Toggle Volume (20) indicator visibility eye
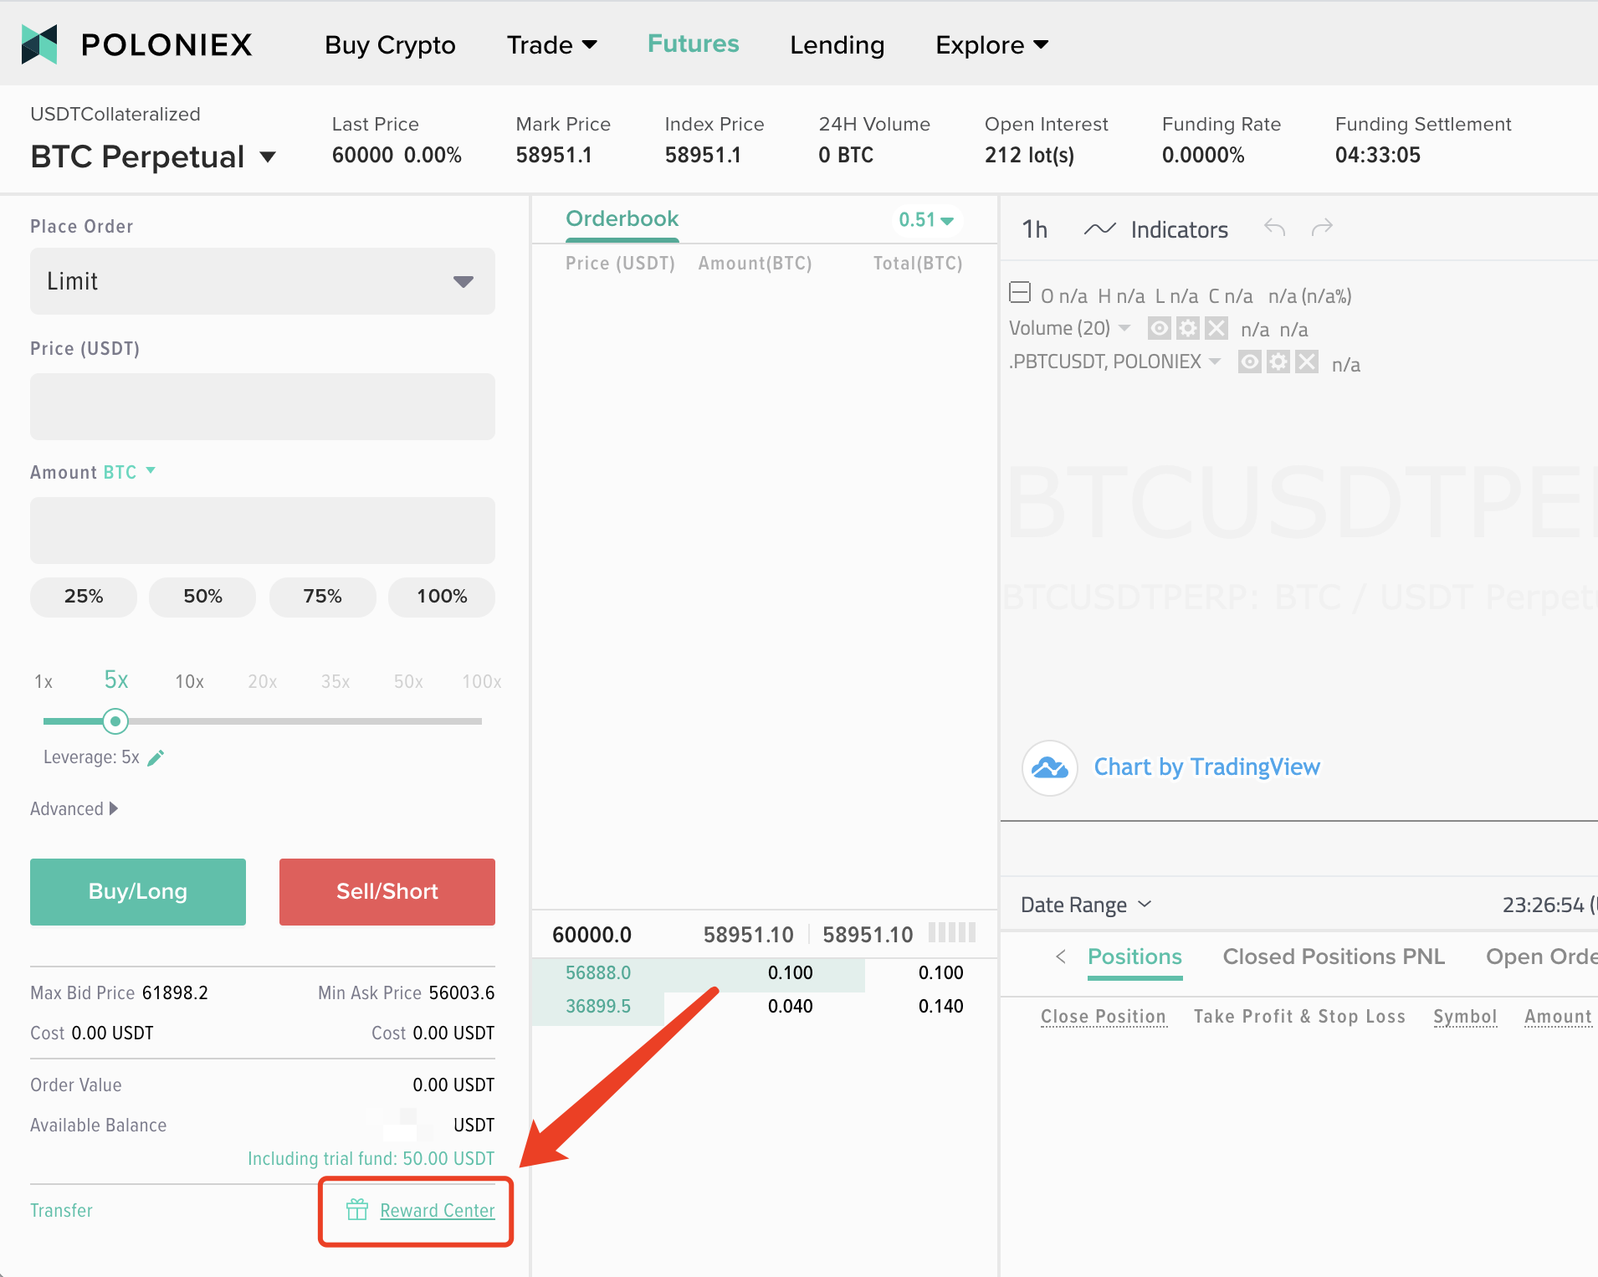 [x=1159, y=328]
